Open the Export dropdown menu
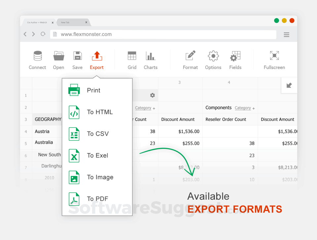 [x=96, y=59]
